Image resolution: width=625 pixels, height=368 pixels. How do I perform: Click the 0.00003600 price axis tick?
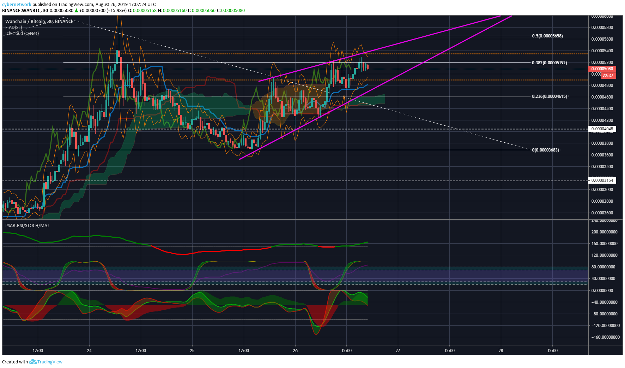[602, 155]
